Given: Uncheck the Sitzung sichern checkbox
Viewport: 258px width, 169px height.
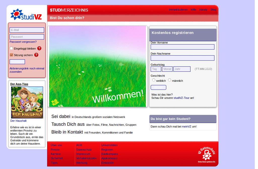Looking at the screenshot, I should click(11, 55).
